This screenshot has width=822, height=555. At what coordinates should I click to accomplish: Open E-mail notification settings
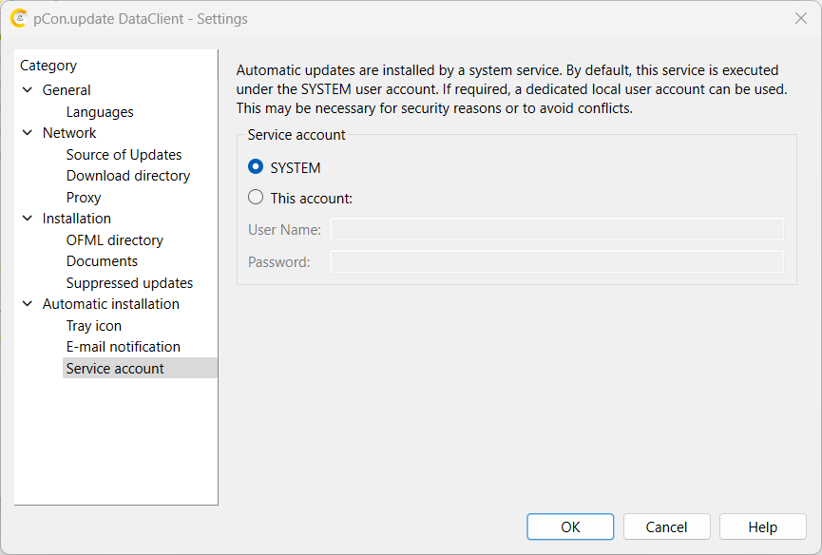124,347
